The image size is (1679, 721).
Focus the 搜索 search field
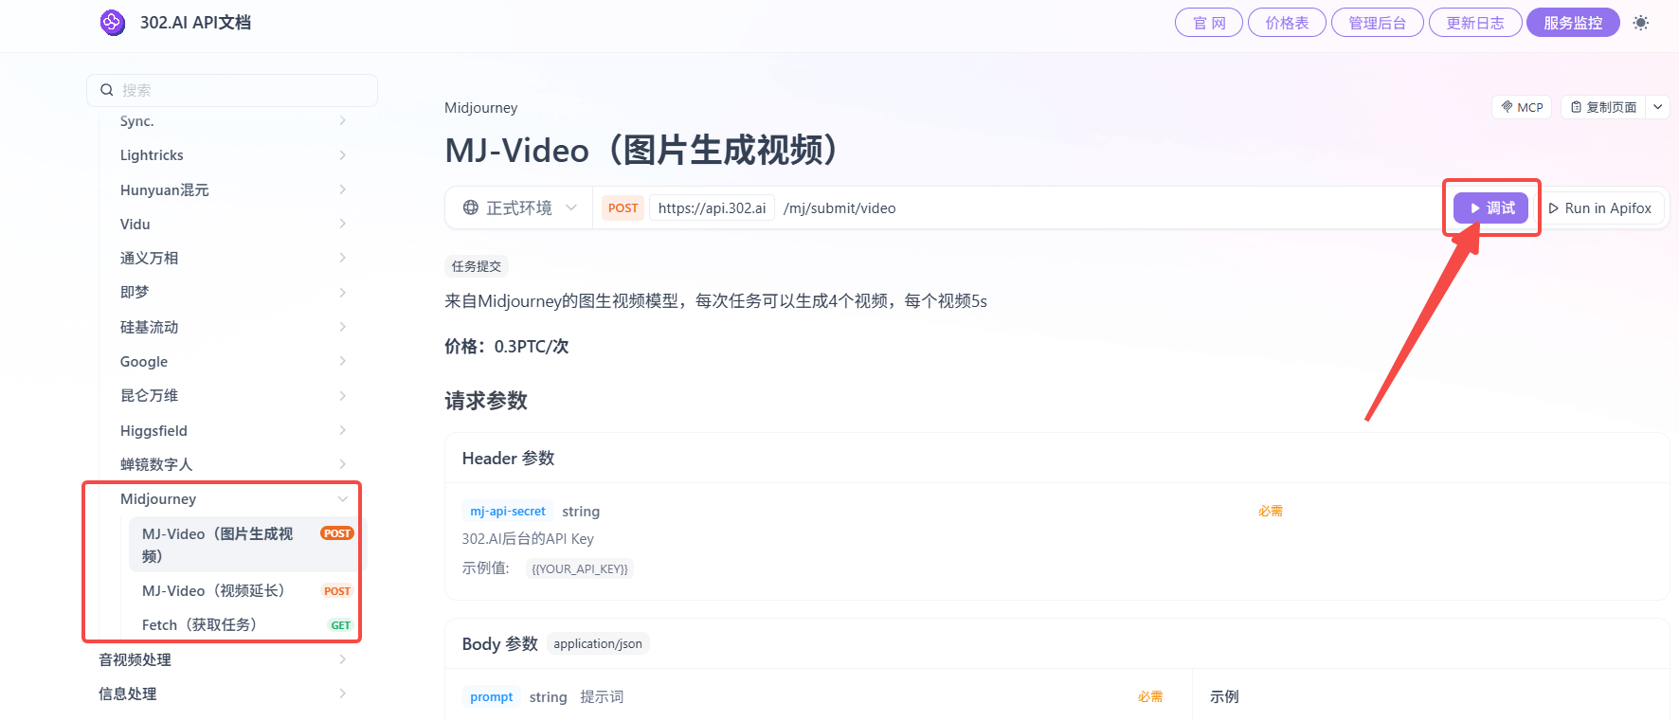232,90
